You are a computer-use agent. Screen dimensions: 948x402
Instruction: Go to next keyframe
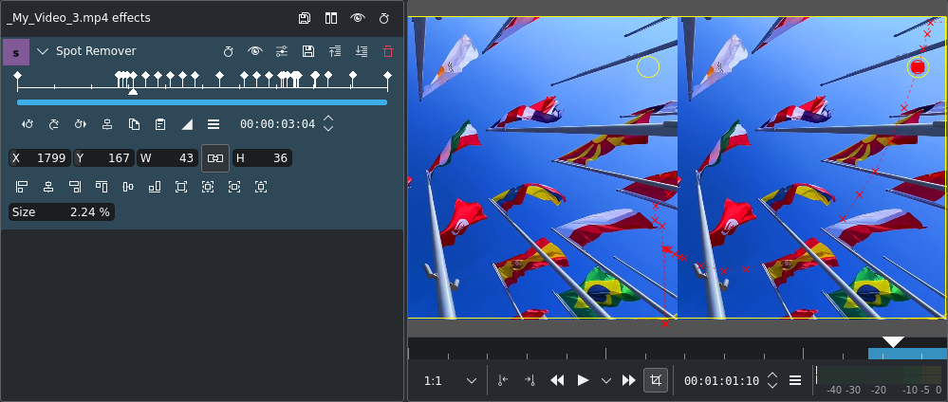(81, 124)
